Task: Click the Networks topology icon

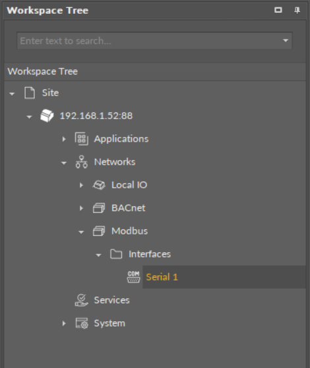Action: 82,162
